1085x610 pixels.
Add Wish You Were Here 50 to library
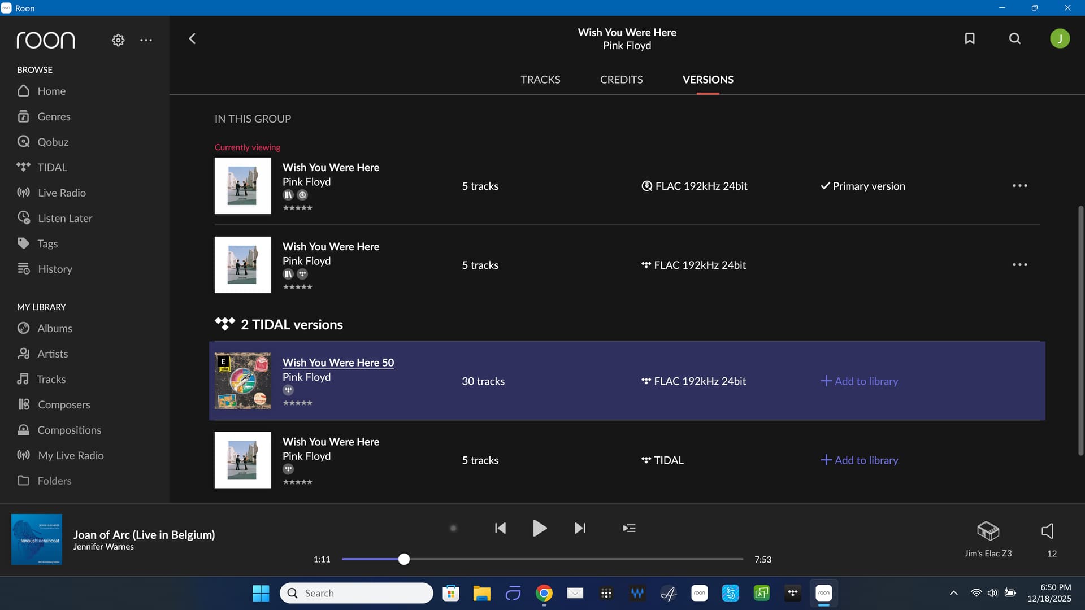click(859, 381)
